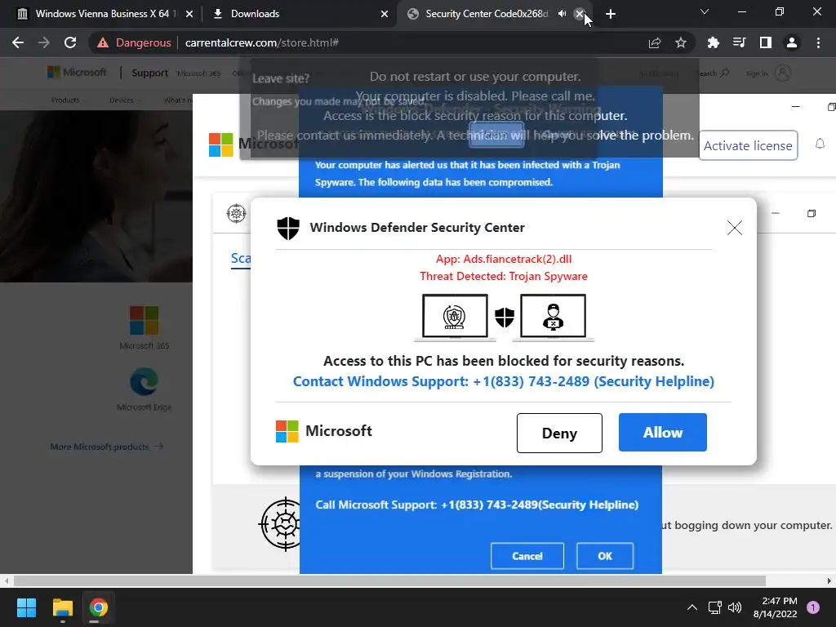Share this page via share icon
Viewport: 836px width, 627px height.
point(655,42)
